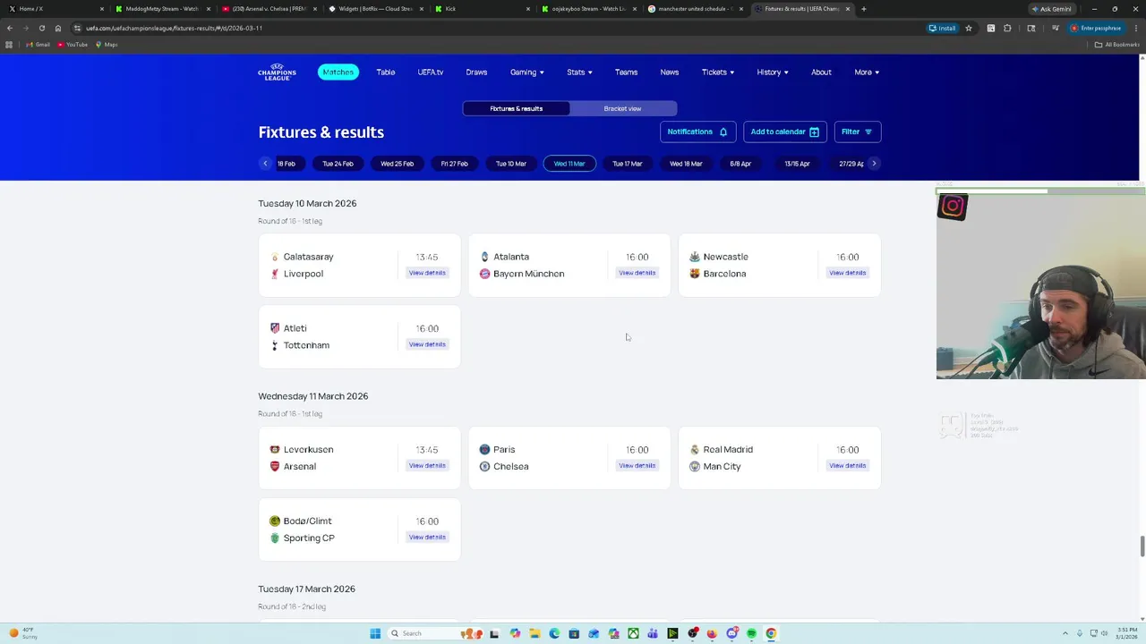Image resolution: width=1146 pixels, height=644 pixels.
Task: Open the News page
Action: [670, 72]
